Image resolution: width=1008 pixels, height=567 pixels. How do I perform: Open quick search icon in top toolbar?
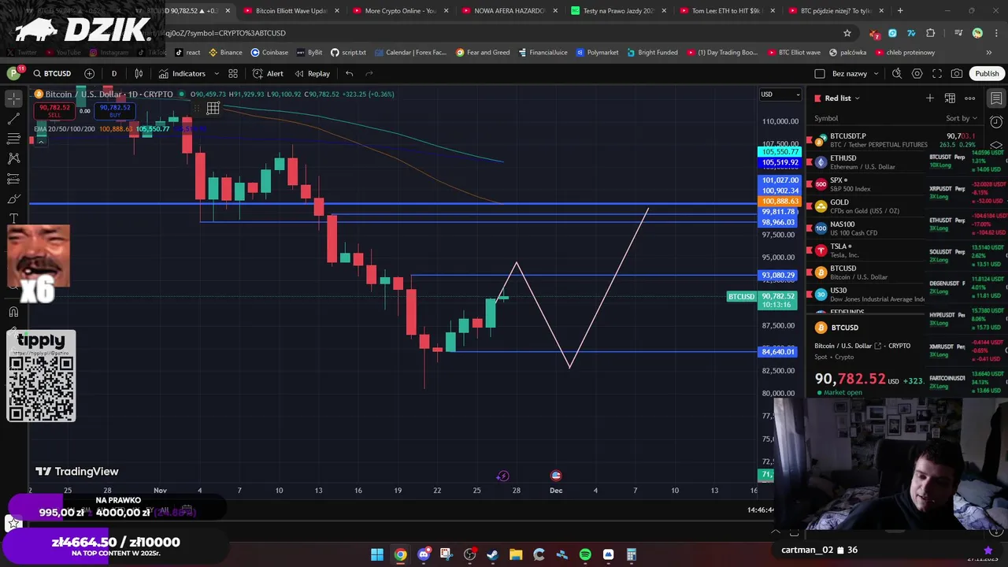coord(897,73)
